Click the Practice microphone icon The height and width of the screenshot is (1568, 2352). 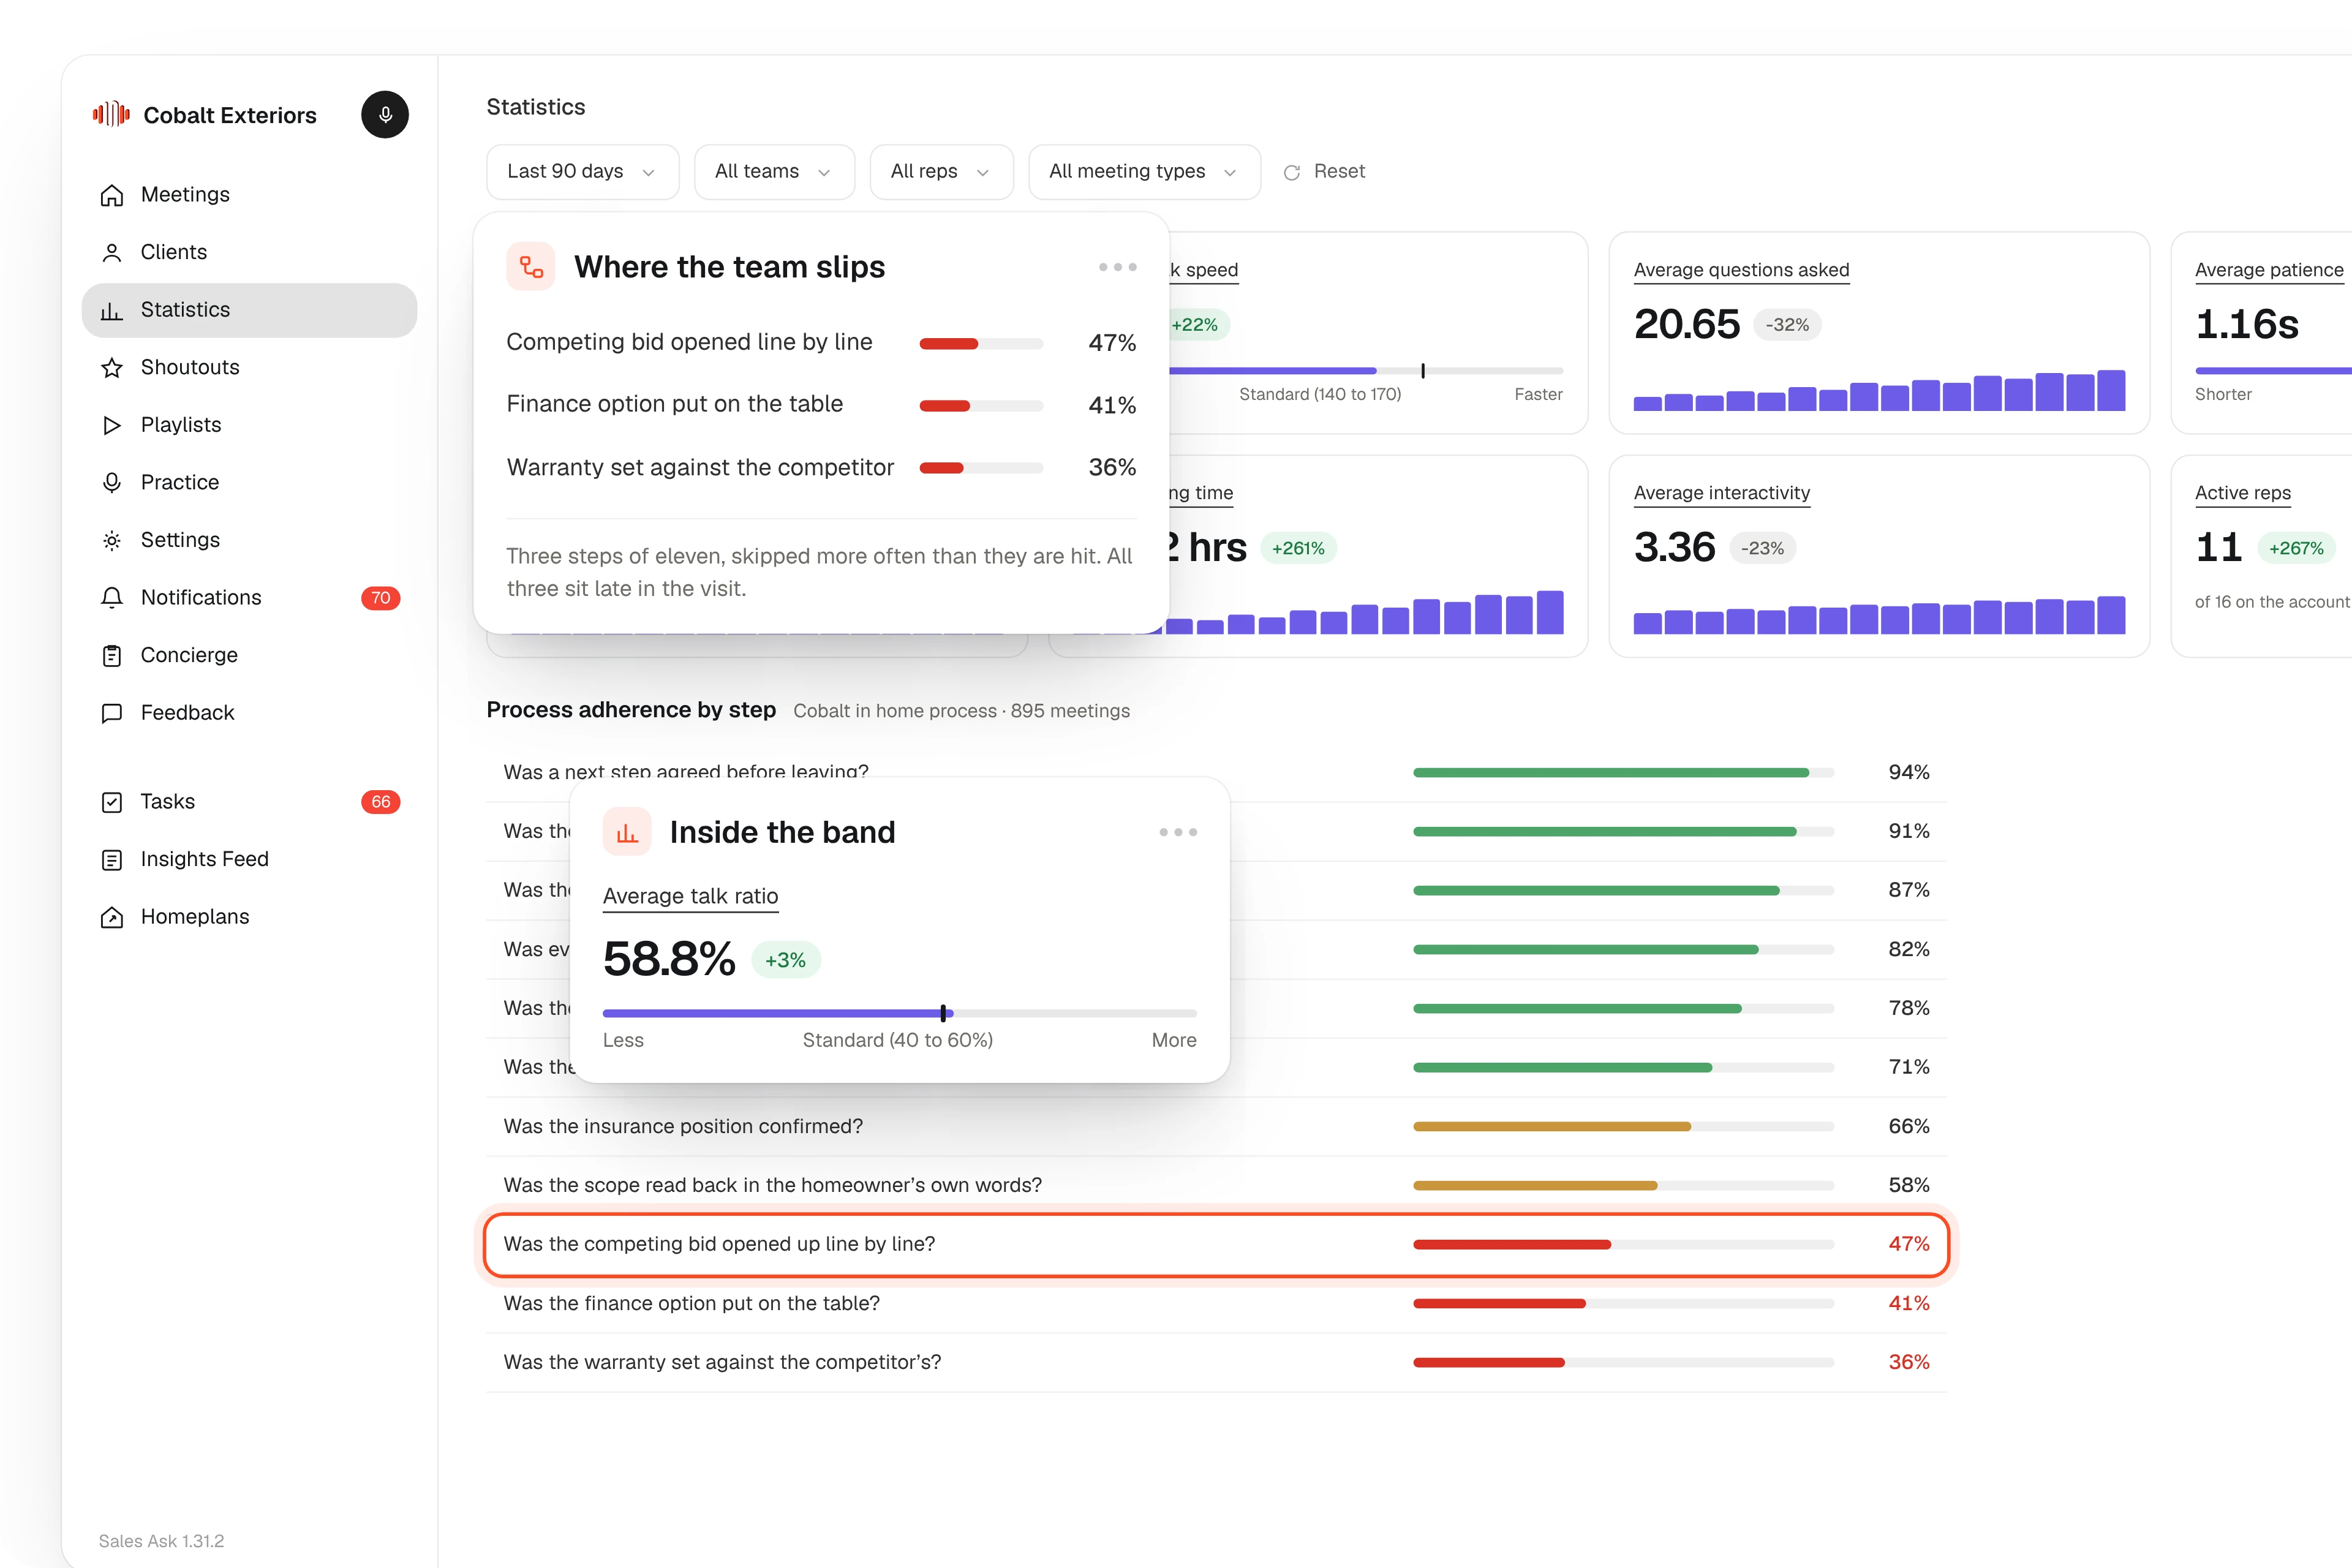[112, 482]
